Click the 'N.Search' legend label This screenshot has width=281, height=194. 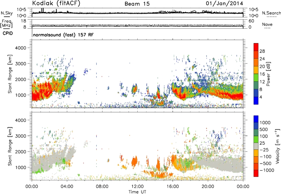click(271, 13)
